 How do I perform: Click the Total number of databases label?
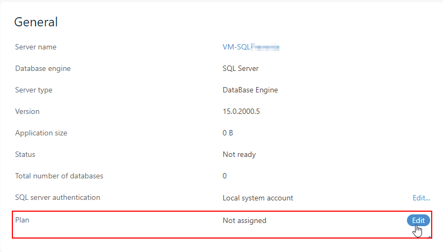pyautogui.click(x=59, y=176)
